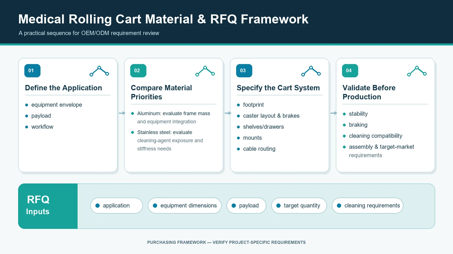
Task: Select the stability bullet
Action: [x=355, y=114]
